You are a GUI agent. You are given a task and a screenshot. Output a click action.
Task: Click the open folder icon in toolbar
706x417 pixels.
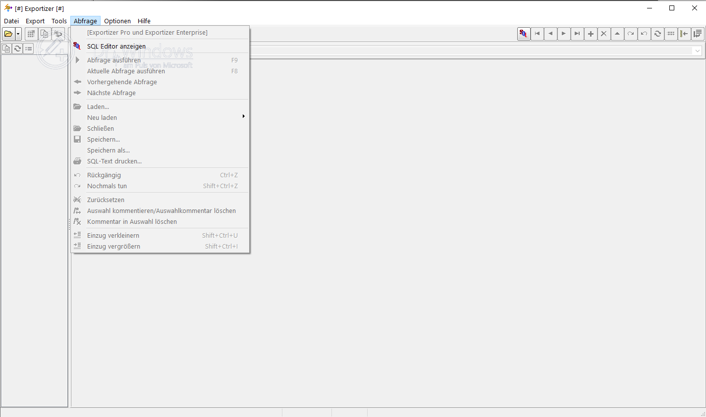8,34
